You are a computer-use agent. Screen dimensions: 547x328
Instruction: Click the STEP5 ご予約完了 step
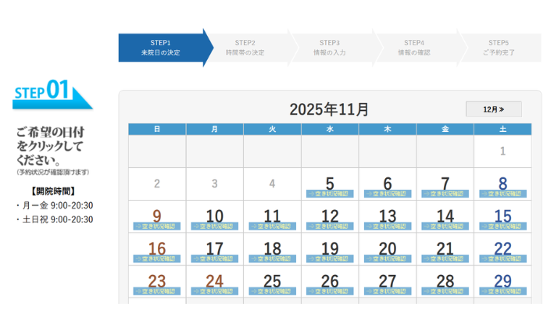499,47
